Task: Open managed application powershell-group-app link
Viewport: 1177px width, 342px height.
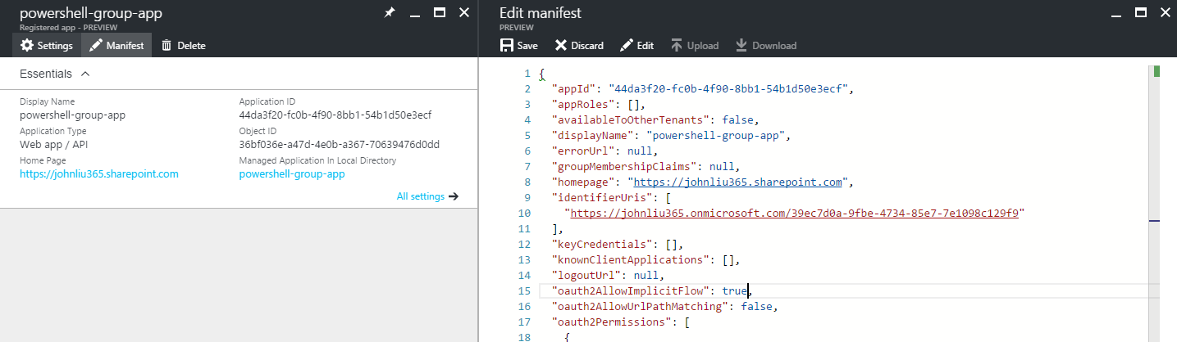Action: tap(292, 173)
